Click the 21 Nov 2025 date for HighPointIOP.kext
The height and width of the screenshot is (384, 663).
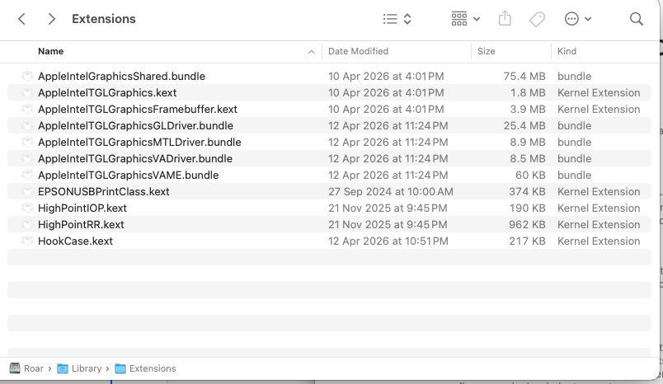tap(388, 208)
